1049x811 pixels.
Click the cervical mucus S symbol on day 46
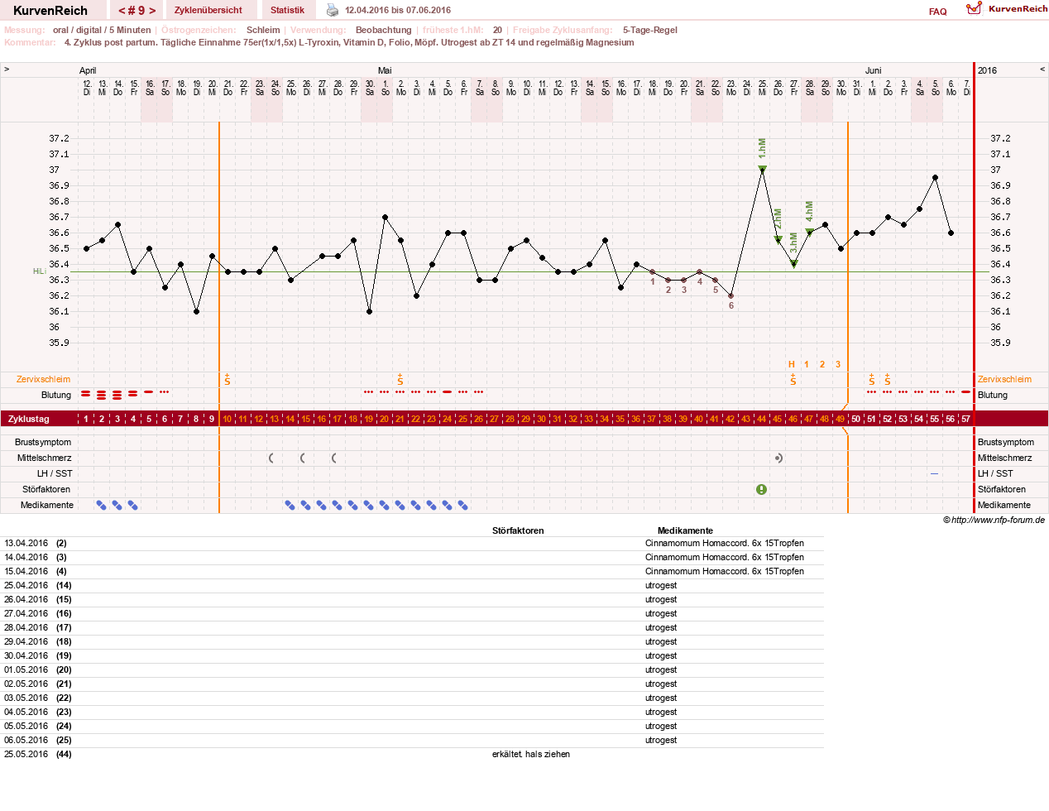click(793, 380)
